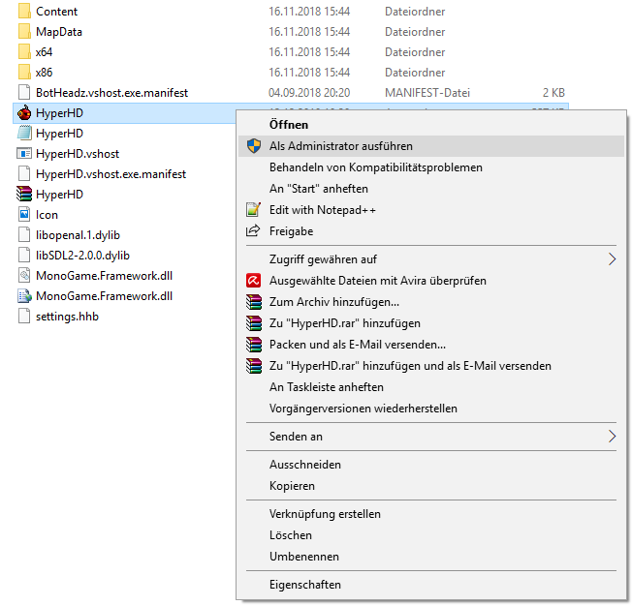632x606 pixels.
Task: Choose Ausschneiden from the context menu
Action: click(431, 465)
